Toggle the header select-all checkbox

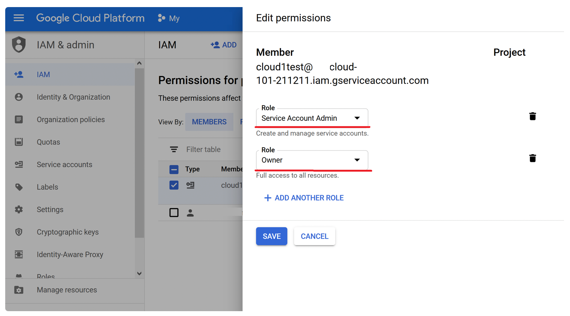[174, 170]
